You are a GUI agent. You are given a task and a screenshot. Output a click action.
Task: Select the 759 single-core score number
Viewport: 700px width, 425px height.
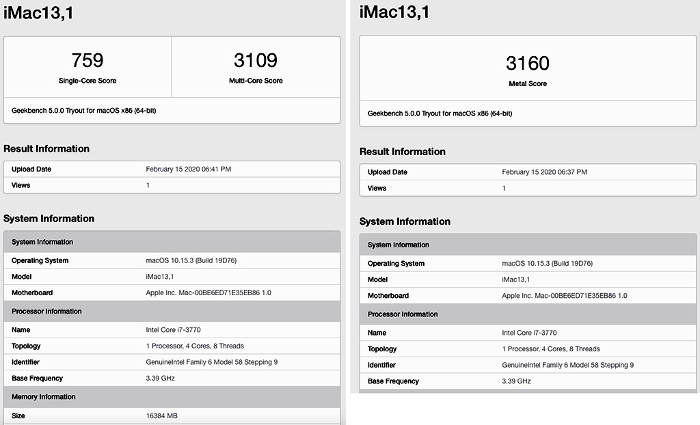click(x=87, y=60)
